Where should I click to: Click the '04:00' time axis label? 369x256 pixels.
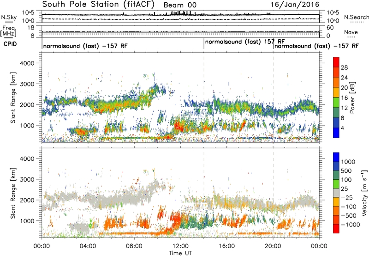coord(88,246)
